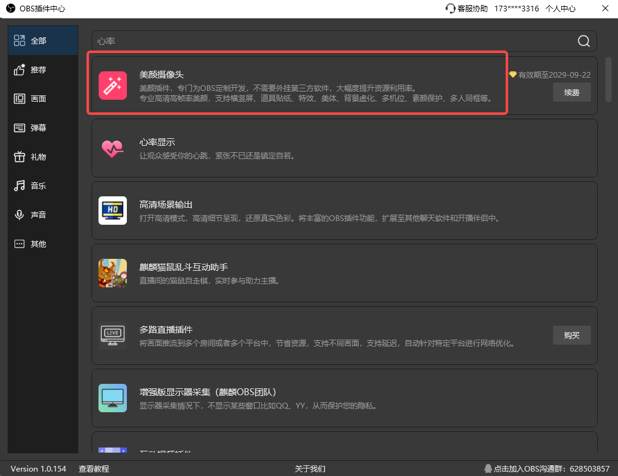Go to the 礼物 category
Viewport: 618px width, 476px height.
(x=43, y=157)
